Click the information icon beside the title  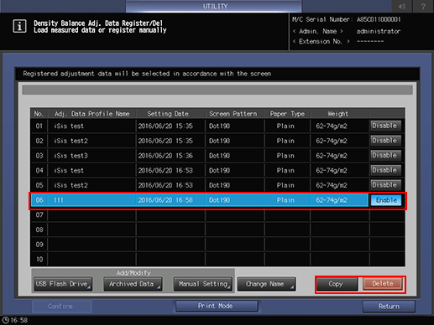[19, 27]
